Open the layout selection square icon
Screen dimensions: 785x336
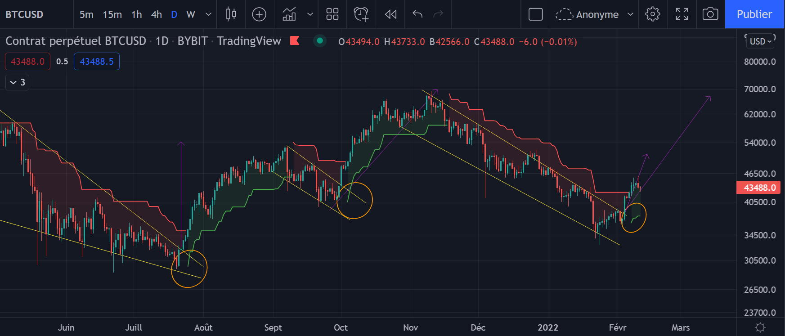click(x=535, y=14)
